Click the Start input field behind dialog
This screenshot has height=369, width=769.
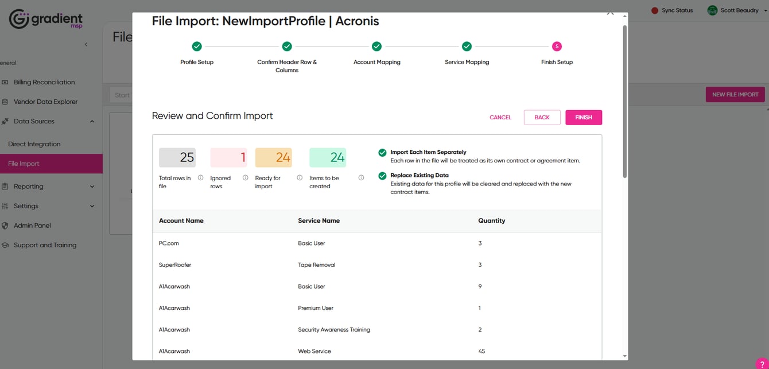click(x=121, y=95)
